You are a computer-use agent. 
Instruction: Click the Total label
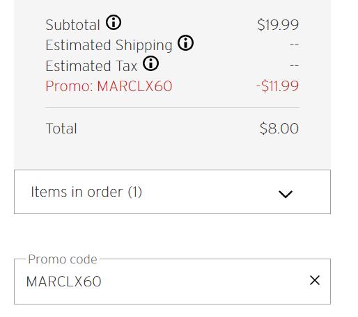click(x=61, y=129)
